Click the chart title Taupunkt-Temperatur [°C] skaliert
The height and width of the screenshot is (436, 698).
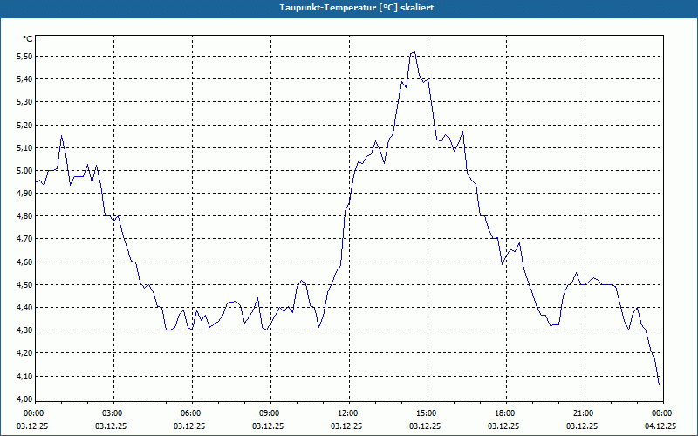click(x=349, y=7)
